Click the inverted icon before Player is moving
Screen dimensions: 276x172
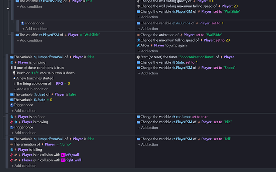point(12,122)
